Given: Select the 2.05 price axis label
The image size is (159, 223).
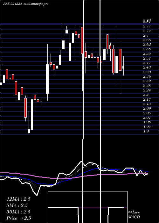Looking at the screenshot, I should pos(147,113).
